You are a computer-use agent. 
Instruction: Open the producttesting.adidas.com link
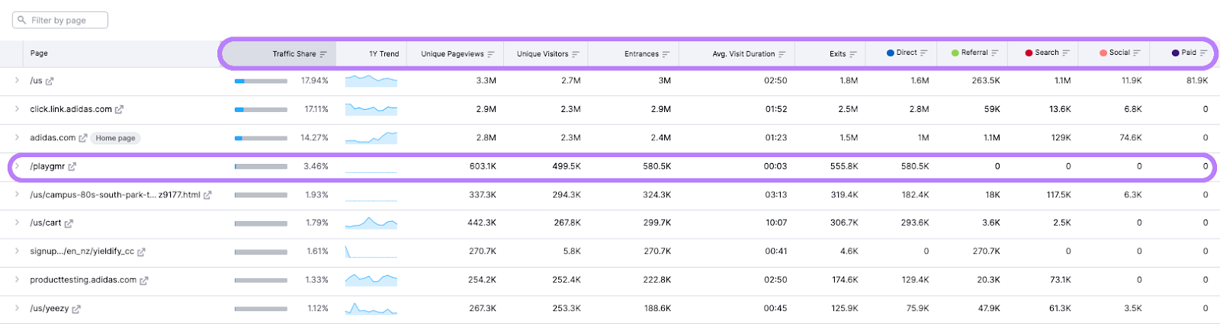point(83,280)
